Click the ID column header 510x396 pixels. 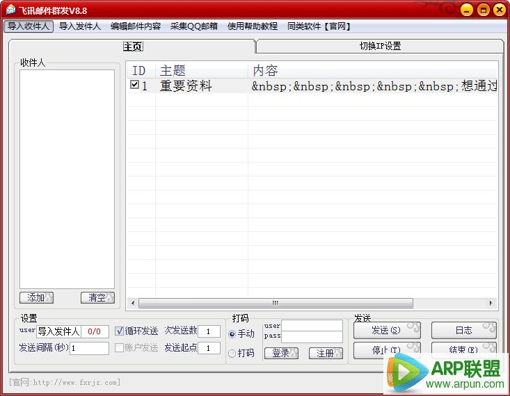[x=141, y=70]
